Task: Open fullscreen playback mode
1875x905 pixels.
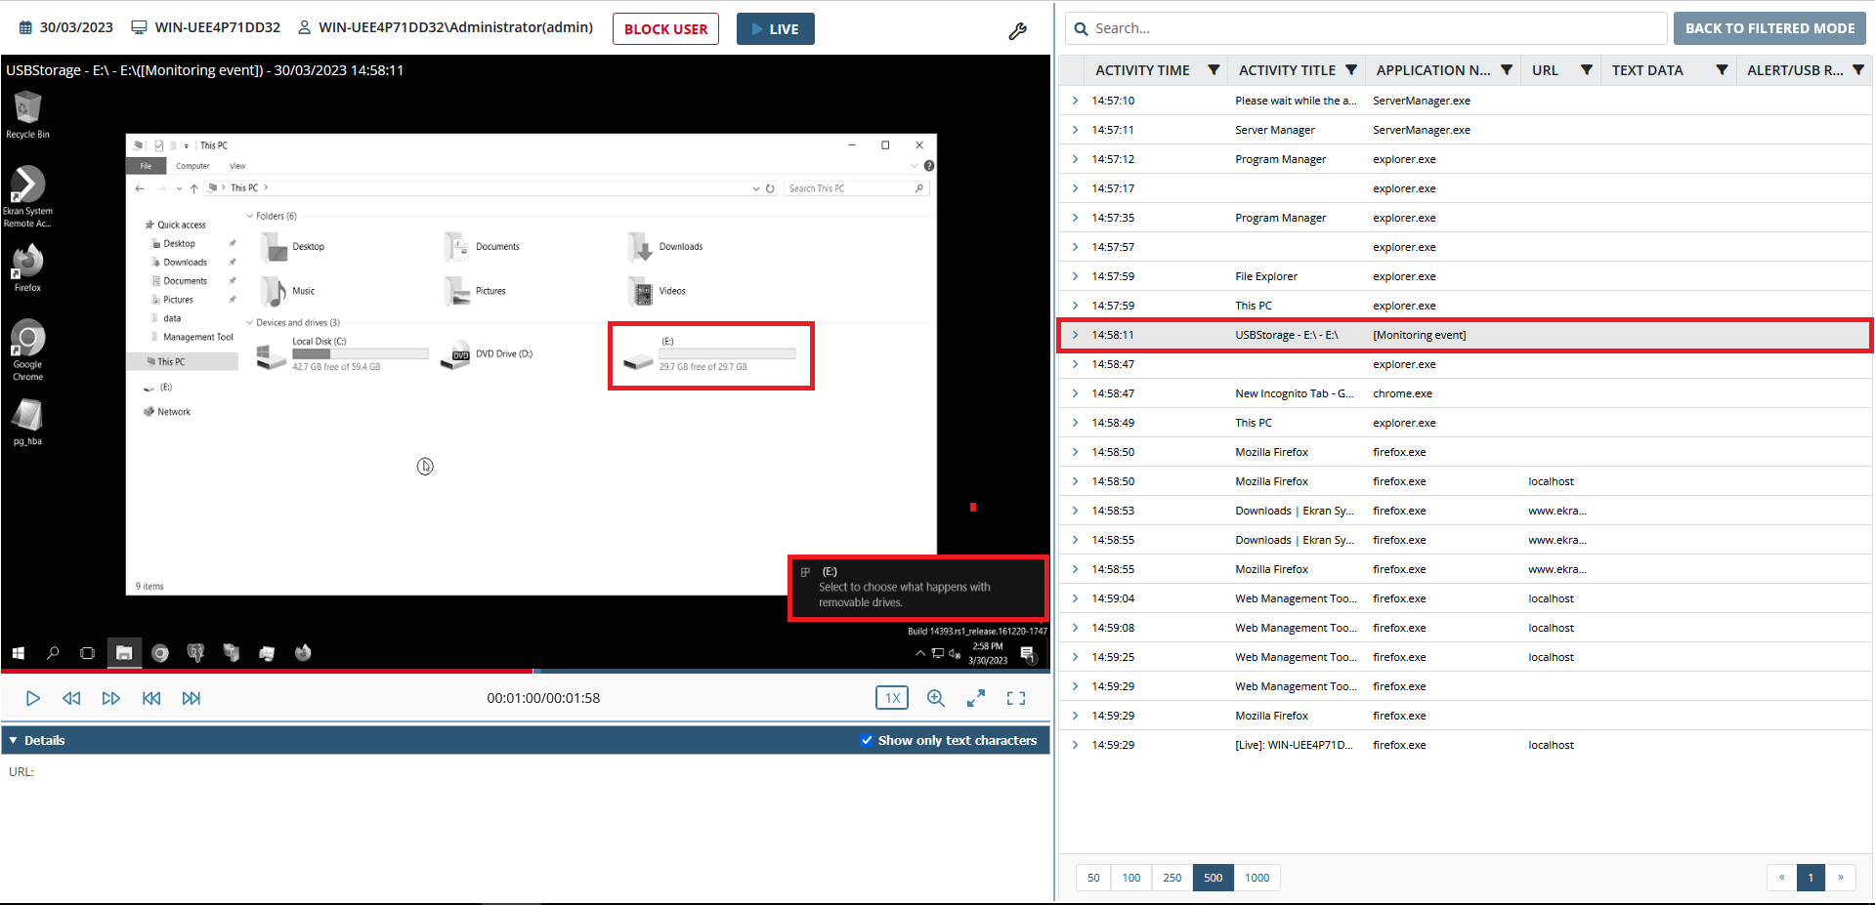Action: pyautogui.click(x=1016, y=698)
